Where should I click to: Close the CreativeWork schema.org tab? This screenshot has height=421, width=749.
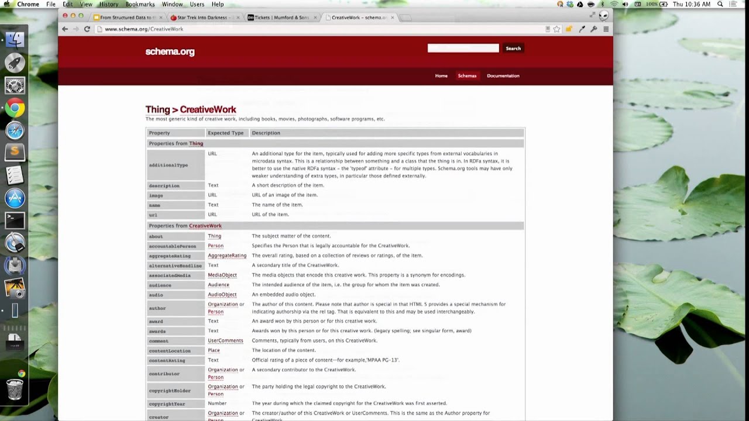(392, 18)
